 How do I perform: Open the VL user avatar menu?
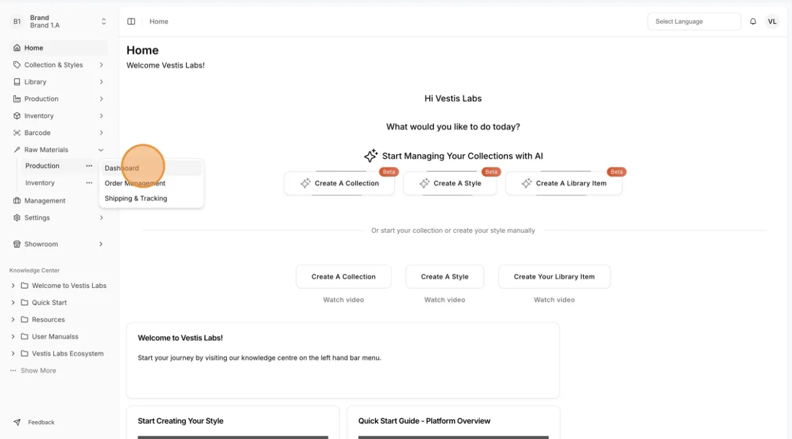772,21
